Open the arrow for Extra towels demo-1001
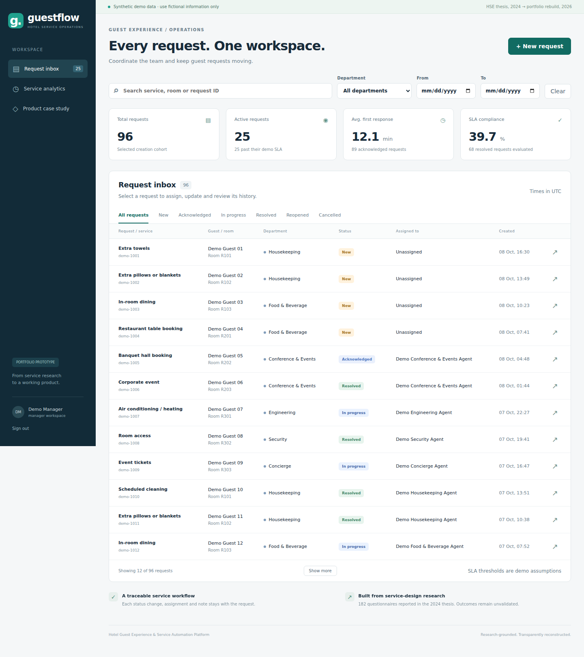The image size is (584, 657). coord(555,252)
